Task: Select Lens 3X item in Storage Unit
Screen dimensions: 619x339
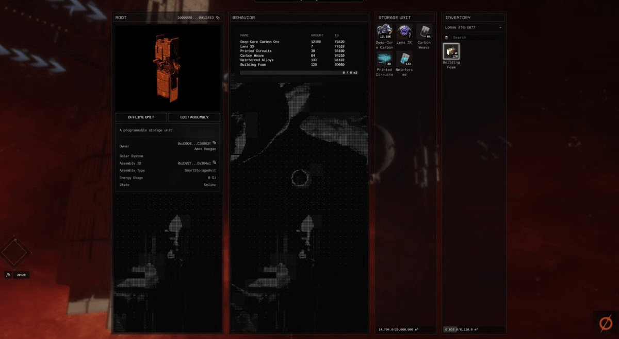Action: (x=404, y=34)
